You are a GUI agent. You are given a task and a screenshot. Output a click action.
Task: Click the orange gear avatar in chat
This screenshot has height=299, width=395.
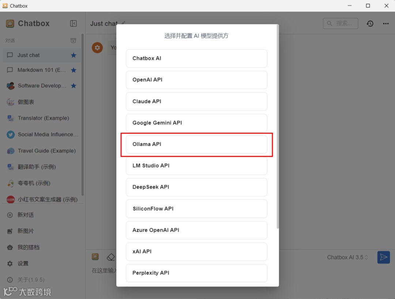pyautogui.click(x=97, y=48)
